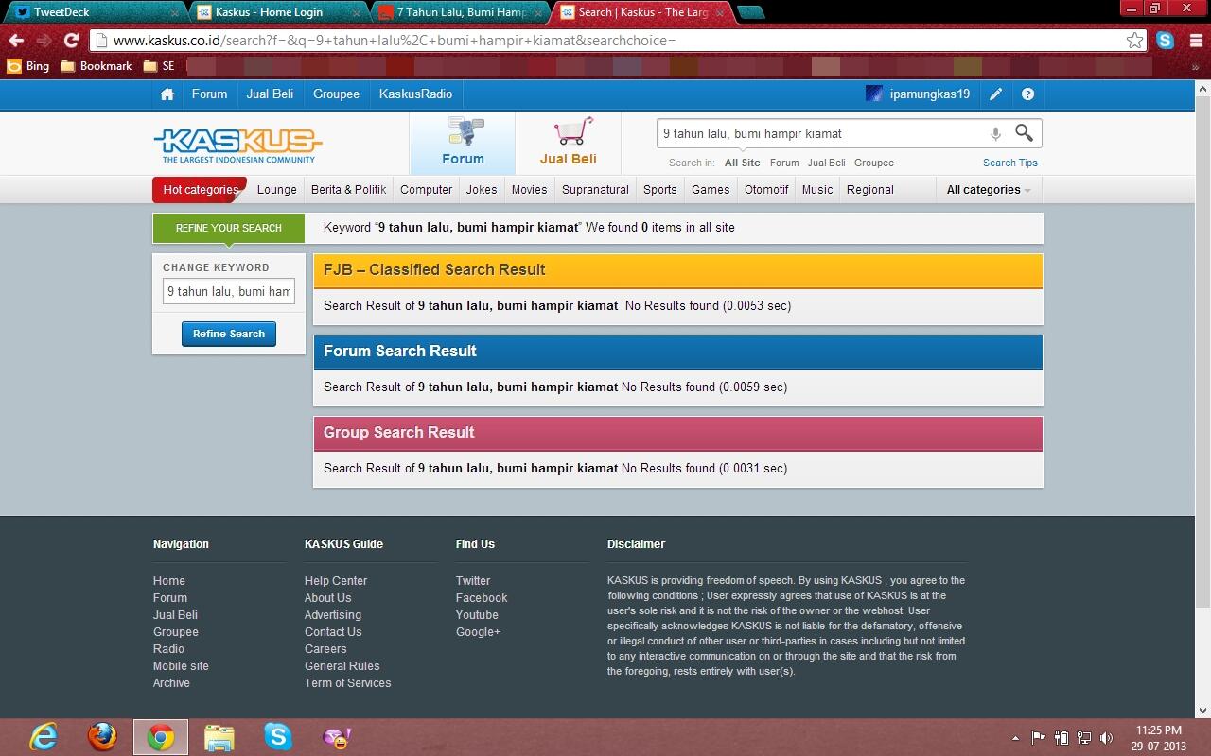
Task: Click the KASKUS logo
Action: (237, 145)
